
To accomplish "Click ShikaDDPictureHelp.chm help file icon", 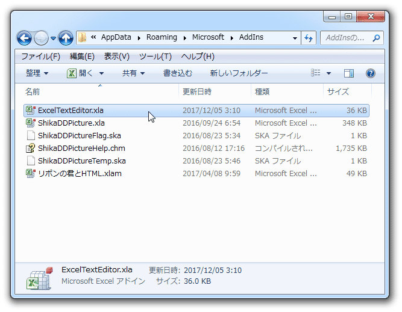I will point(31,148).
